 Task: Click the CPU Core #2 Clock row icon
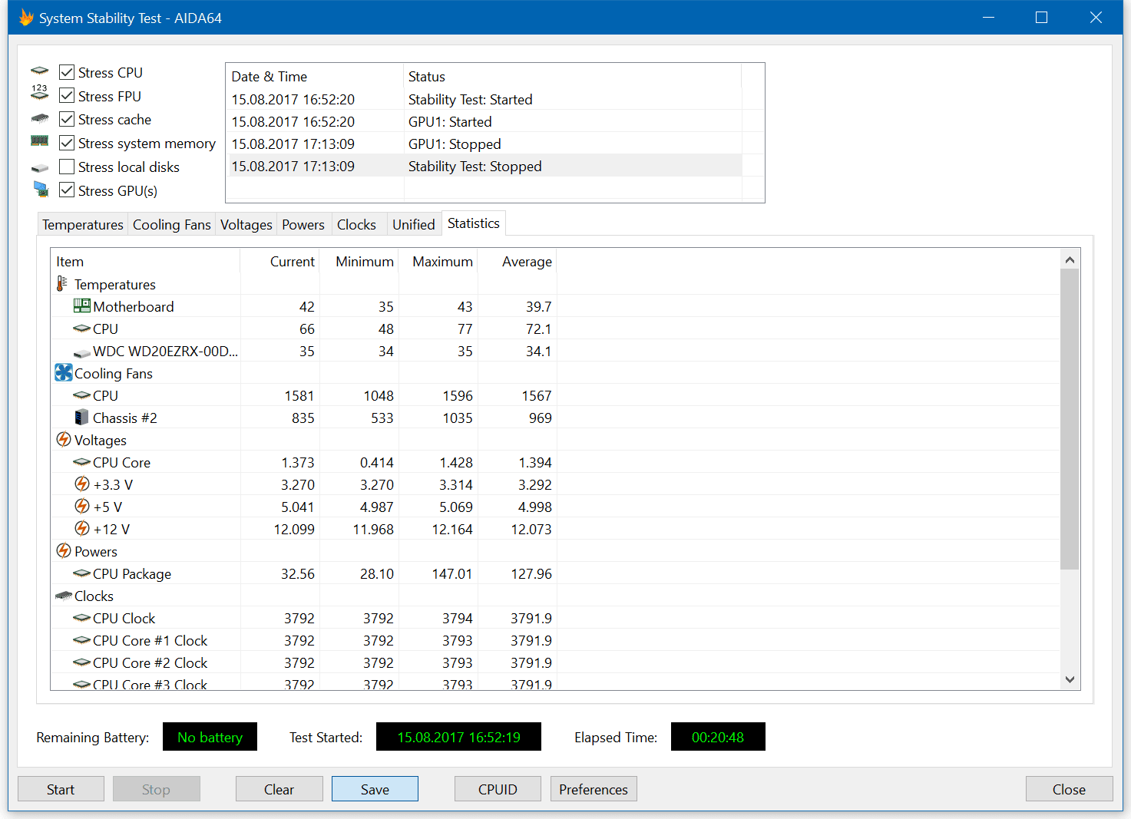[82, 662]
